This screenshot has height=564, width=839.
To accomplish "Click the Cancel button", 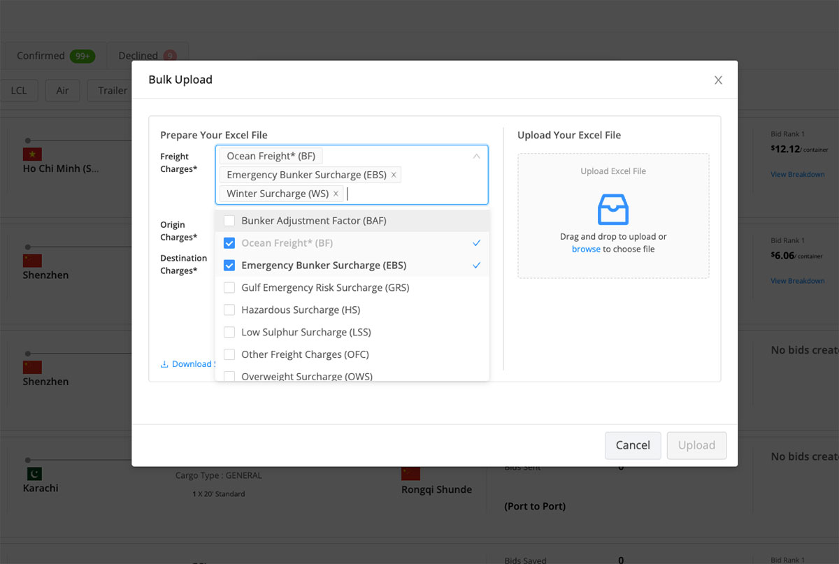I will point(633,445).
